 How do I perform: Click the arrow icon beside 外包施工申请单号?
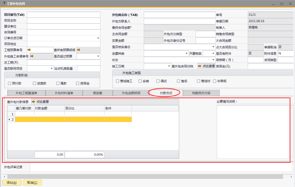click(x=32, y=56)
